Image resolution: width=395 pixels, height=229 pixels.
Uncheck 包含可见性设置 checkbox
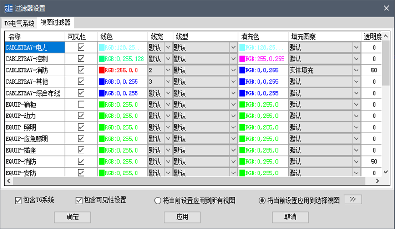(x=79, y=200)
